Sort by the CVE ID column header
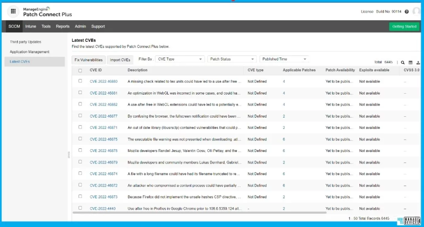The image size is (424, 227). [x=96, y=70]
